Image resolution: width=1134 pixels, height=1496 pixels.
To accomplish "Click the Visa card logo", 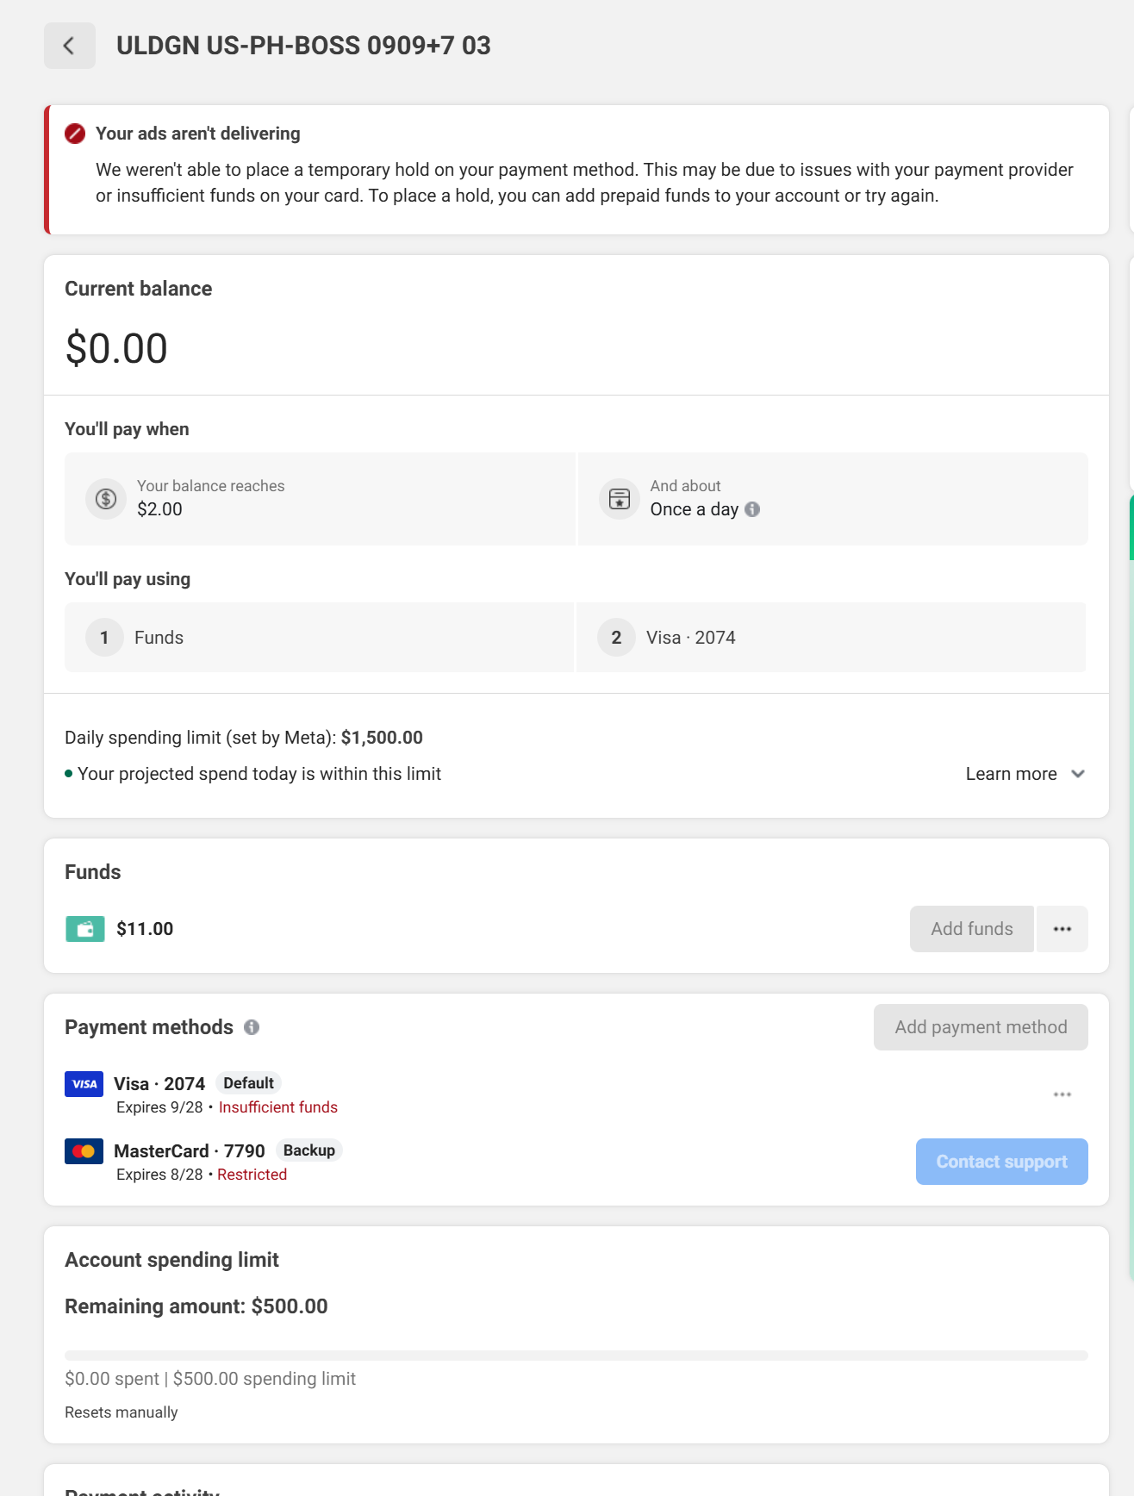I will [84, 1084].
